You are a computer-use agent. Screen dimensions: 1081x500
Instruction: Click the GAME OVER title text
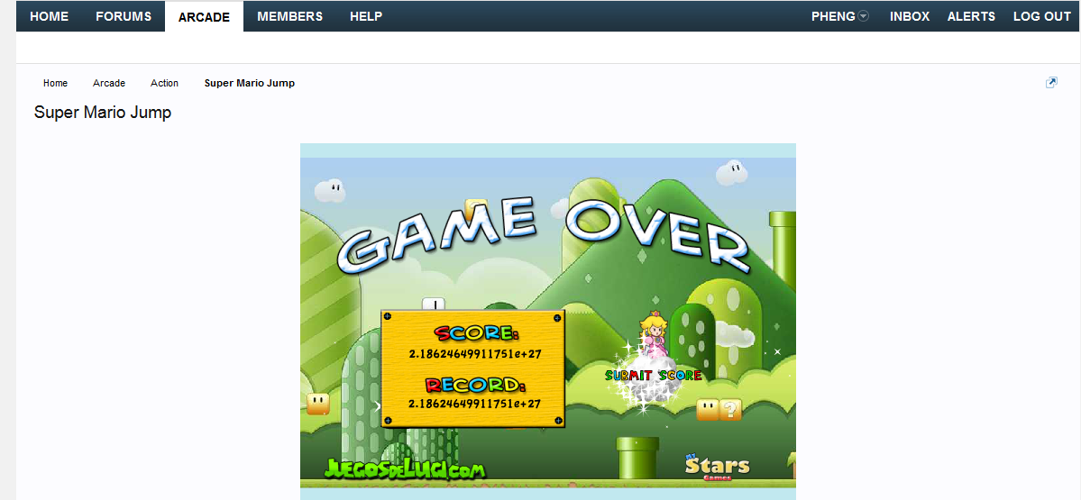coord(543,238)
